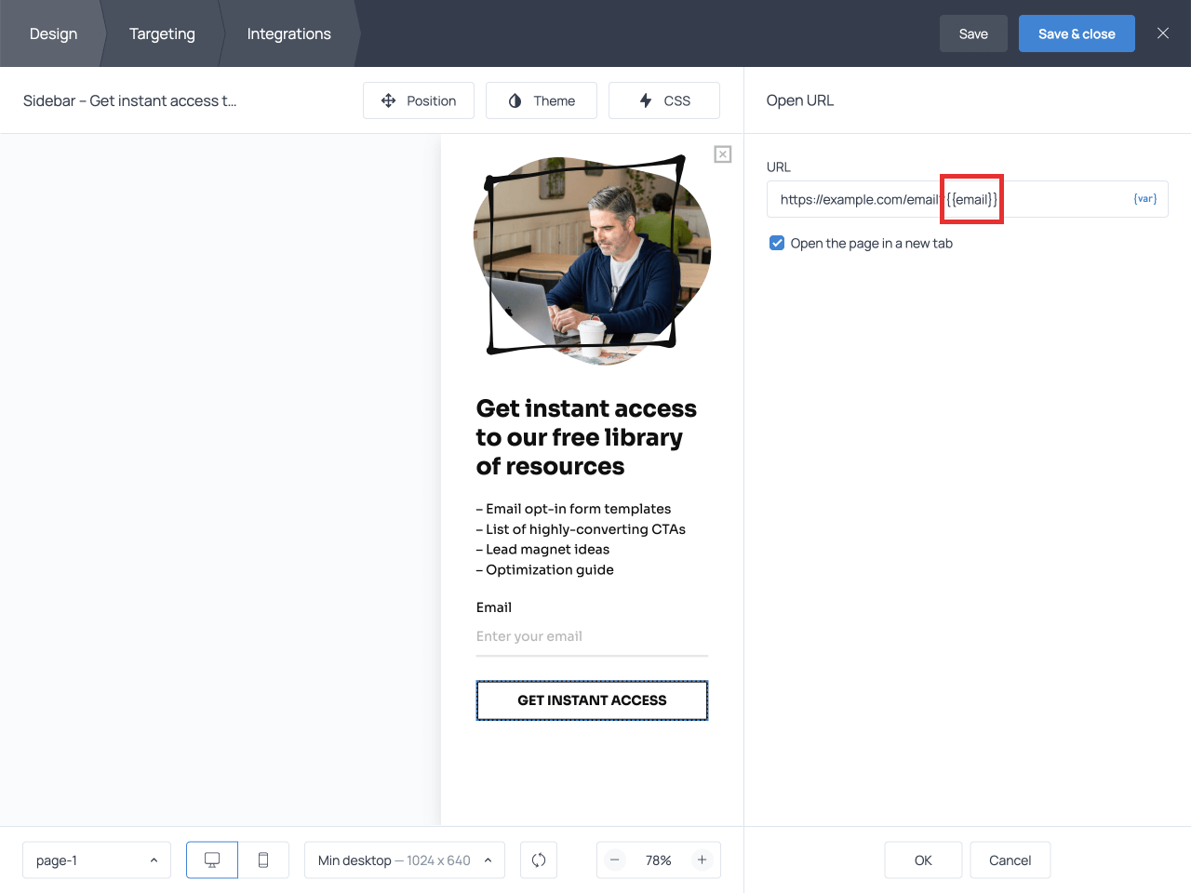Switch to mobile preview icon
The height and width of the screenshot is (893, 1191).
[x=263, y=860]
